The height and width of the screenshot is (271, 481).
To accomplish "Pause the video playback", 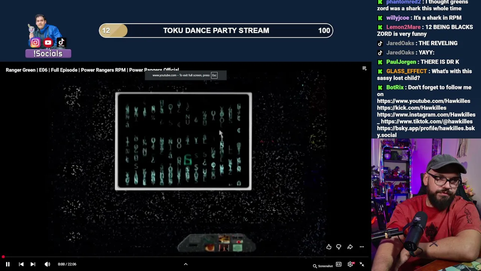I will tap(8, 264).
